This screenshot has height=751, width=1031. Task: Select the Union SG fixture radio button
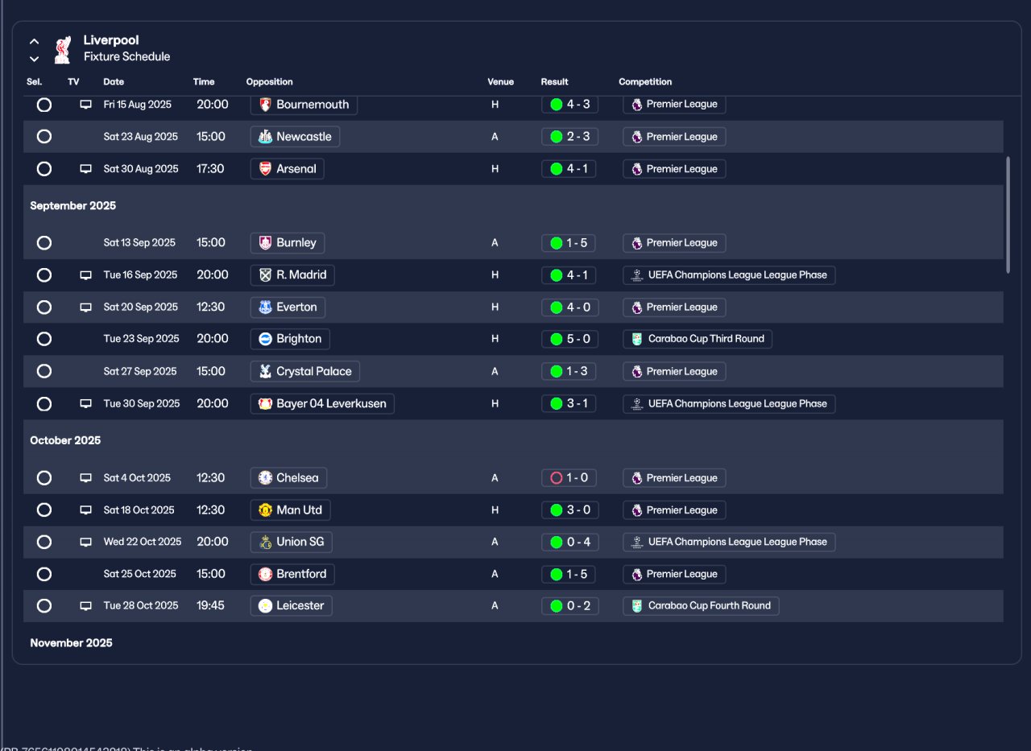point(44,543)
